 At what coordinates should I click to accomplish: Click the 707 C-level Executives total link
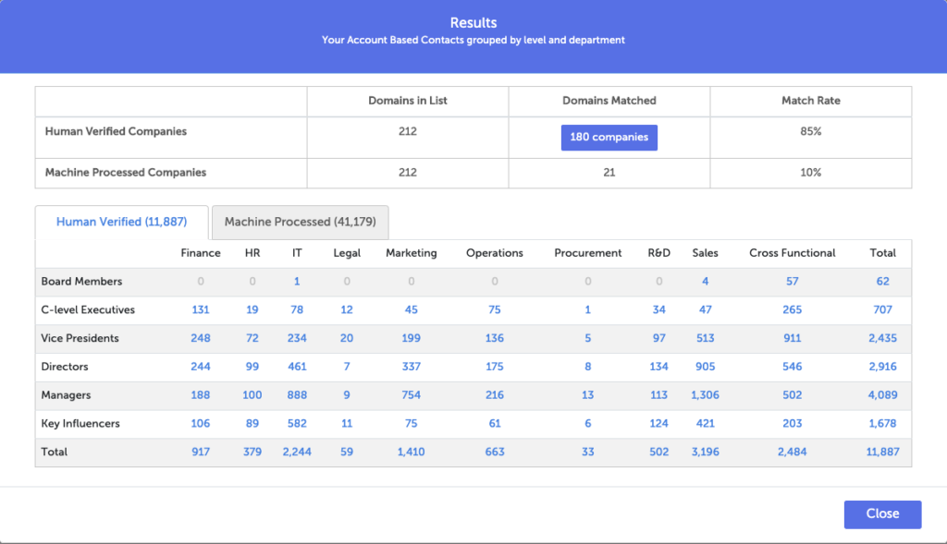tap(882, 309)
